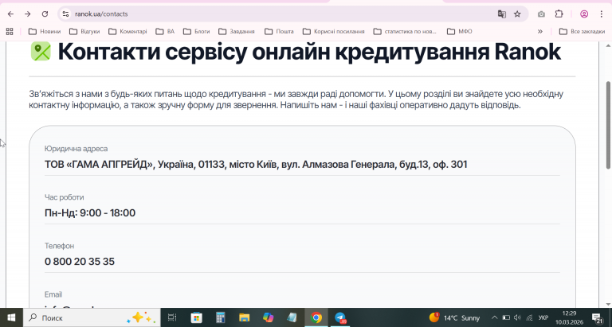Image resolution: width=612 pixels, height=327 pixels.
Task: Click the page vertical scrollbar thumb
Action: tap(608, 125)
